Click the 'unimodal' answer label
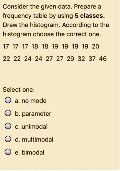This screenshot has height=171, width=120. coord(35,126)
